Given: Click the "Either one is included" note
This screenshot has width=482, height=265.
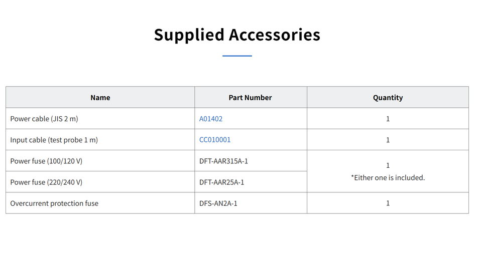Looking at the screenshot, I should coord(388,178).
